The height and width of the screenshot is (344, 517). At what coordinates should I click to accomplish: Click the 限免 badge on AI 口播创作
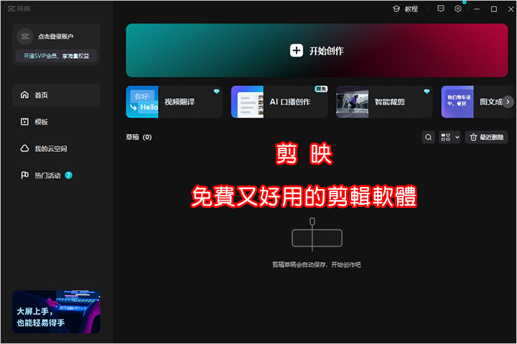coord(321,89)
